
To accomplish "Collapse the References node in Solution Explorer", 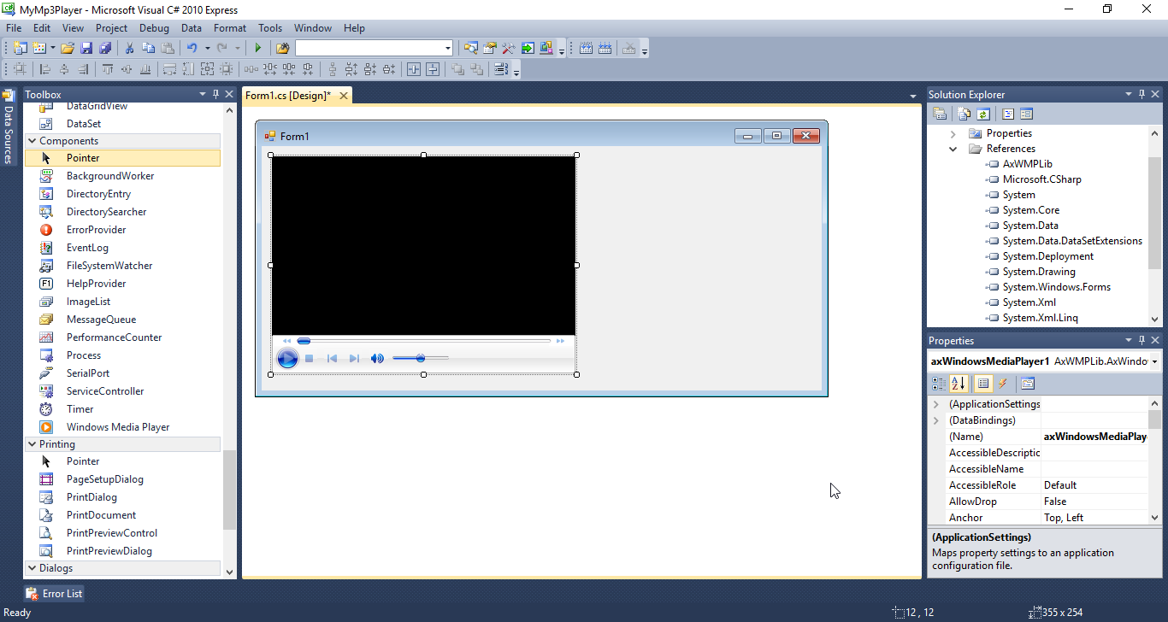I will pyautogui.click(x=953, y=149).
